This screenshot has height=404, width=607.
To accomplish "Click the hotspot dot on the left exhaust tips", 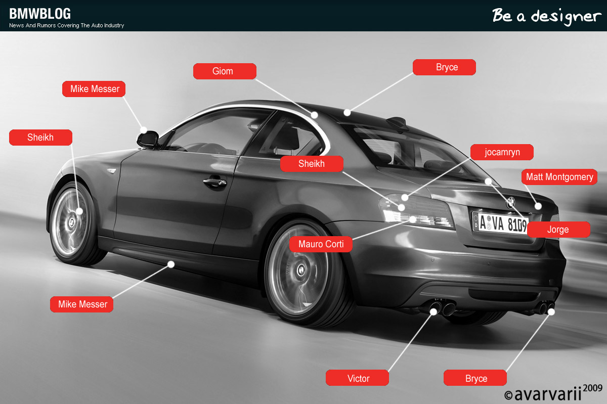I will coord(433,311).
